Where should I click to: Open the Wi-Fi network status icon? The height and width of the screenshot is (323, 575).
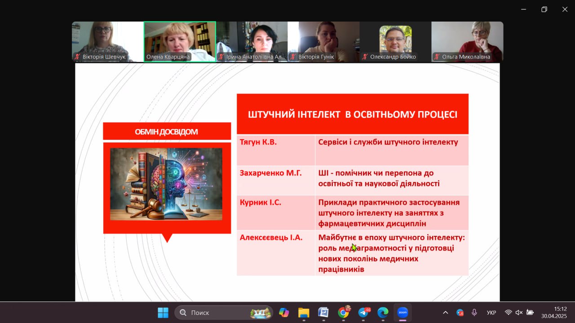click(508, 312)
